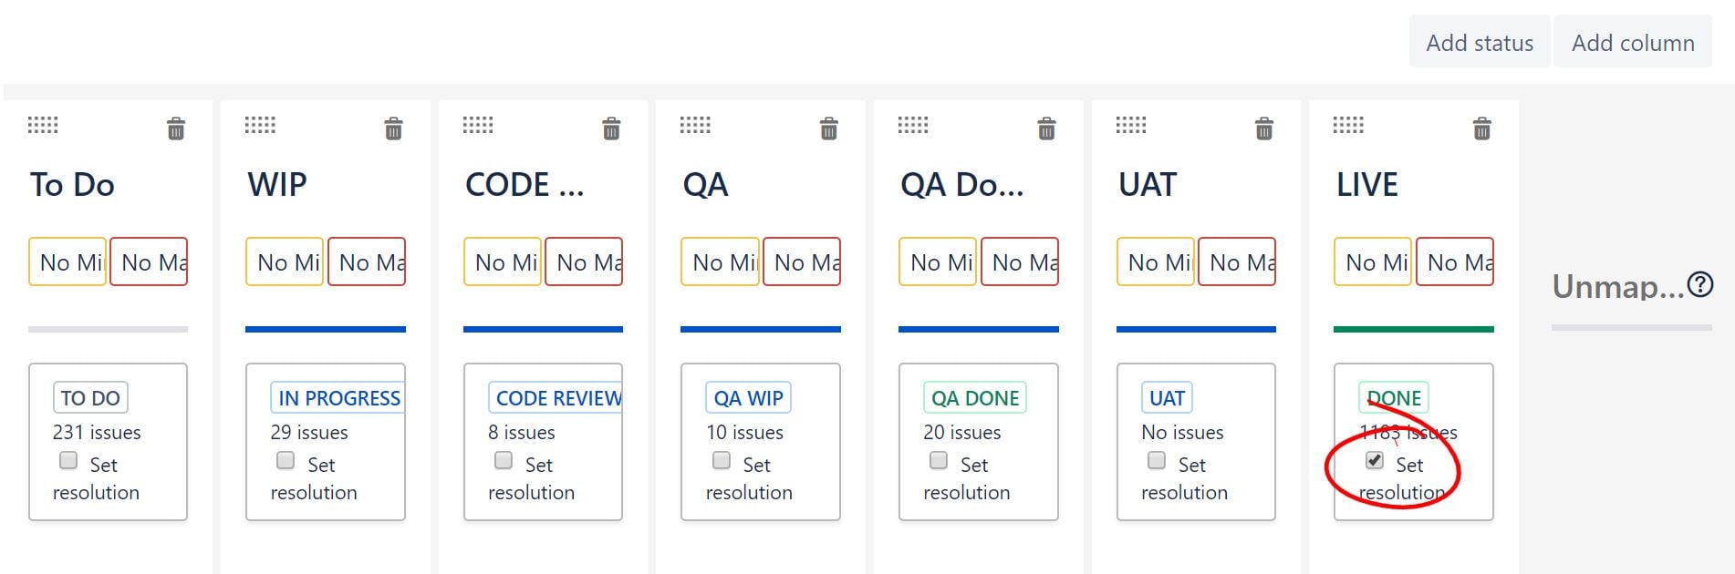Click No Min field in UAT column

1156,262
